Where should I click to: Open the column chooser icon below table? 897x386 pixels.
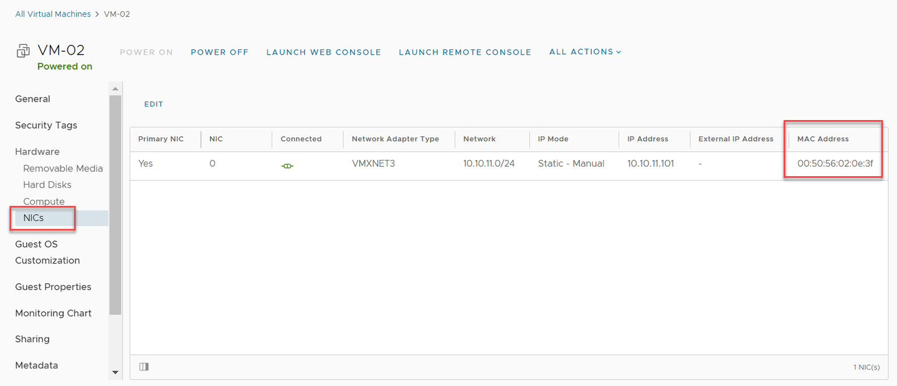144,367
